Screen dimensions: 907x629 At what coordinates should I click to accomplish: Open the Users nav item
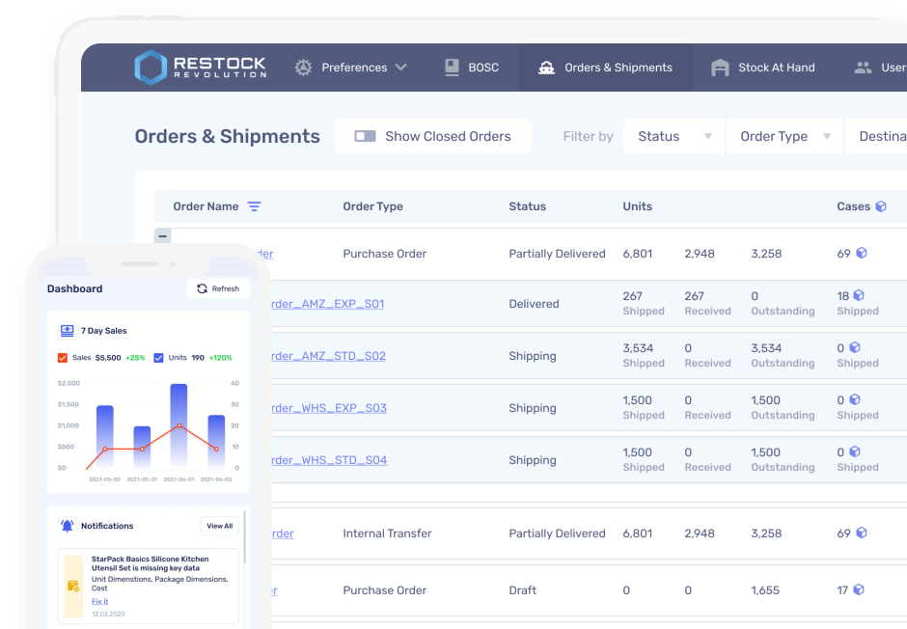879,68
